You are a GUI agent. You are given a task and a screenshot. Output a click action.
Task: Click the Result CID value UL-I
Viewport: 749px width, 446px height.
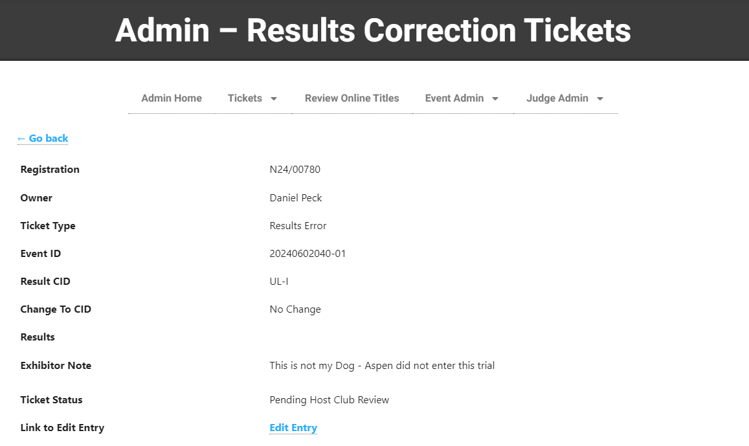click(279, 282)
